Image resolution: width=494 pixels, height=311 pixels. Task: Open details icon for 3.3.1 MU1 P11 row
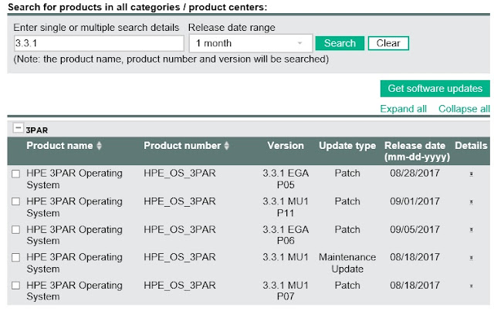471,201
